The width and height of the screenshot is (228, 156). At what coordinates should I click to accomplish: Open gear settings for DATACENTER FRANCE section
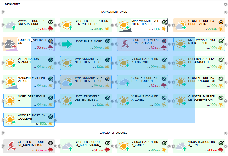point(226,12)
